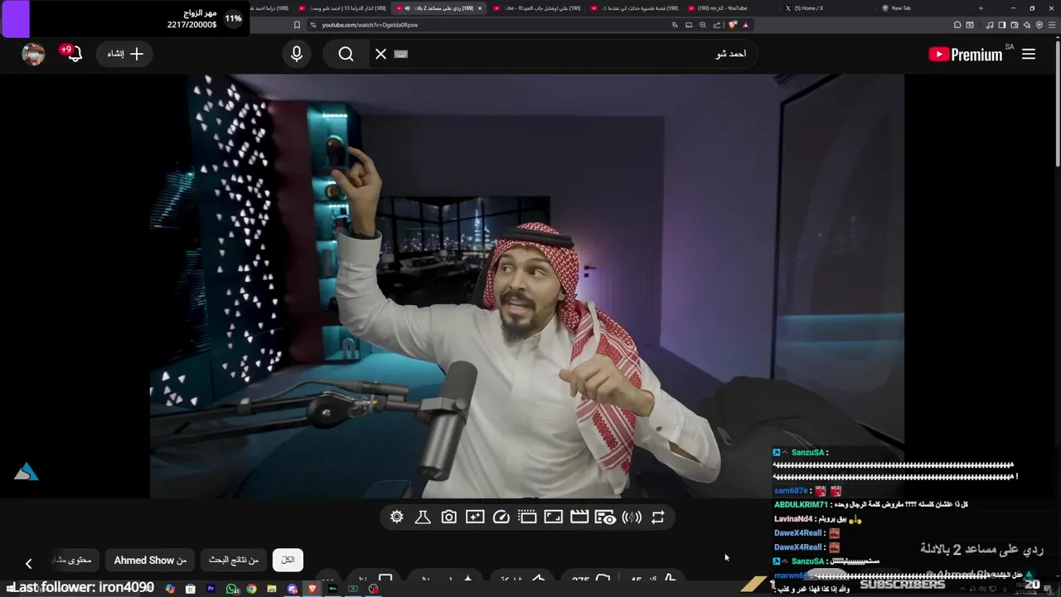Open a new browser tab with plus
The image size is (1061, 597).
coord(981,8)
